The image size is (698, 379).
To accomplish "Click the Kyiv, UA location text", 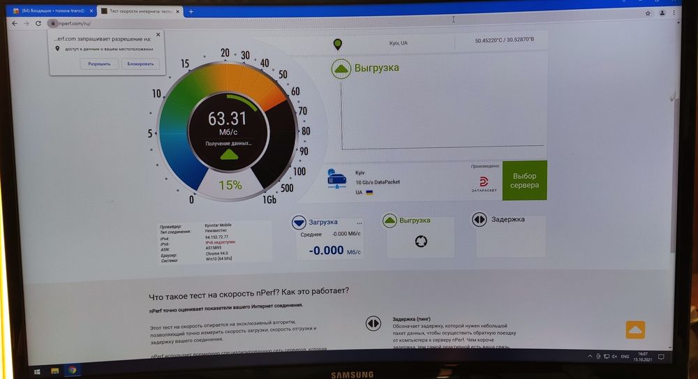I will click(x=399, y=43).
